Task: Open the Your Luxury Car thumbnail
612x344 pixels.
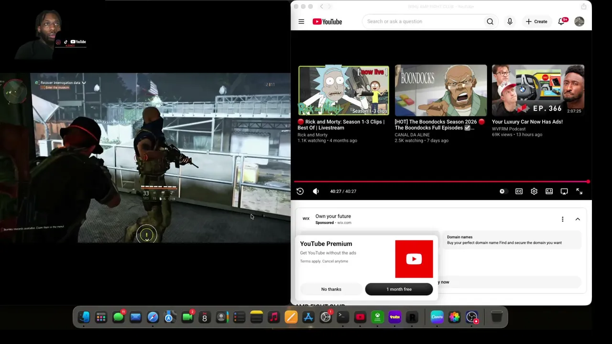Action: 538,90
